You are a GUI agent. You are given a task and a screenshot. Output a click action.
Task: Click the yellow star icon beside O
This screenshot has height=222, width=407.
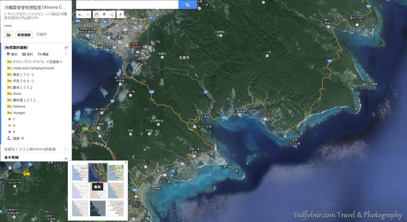point(10,125)
